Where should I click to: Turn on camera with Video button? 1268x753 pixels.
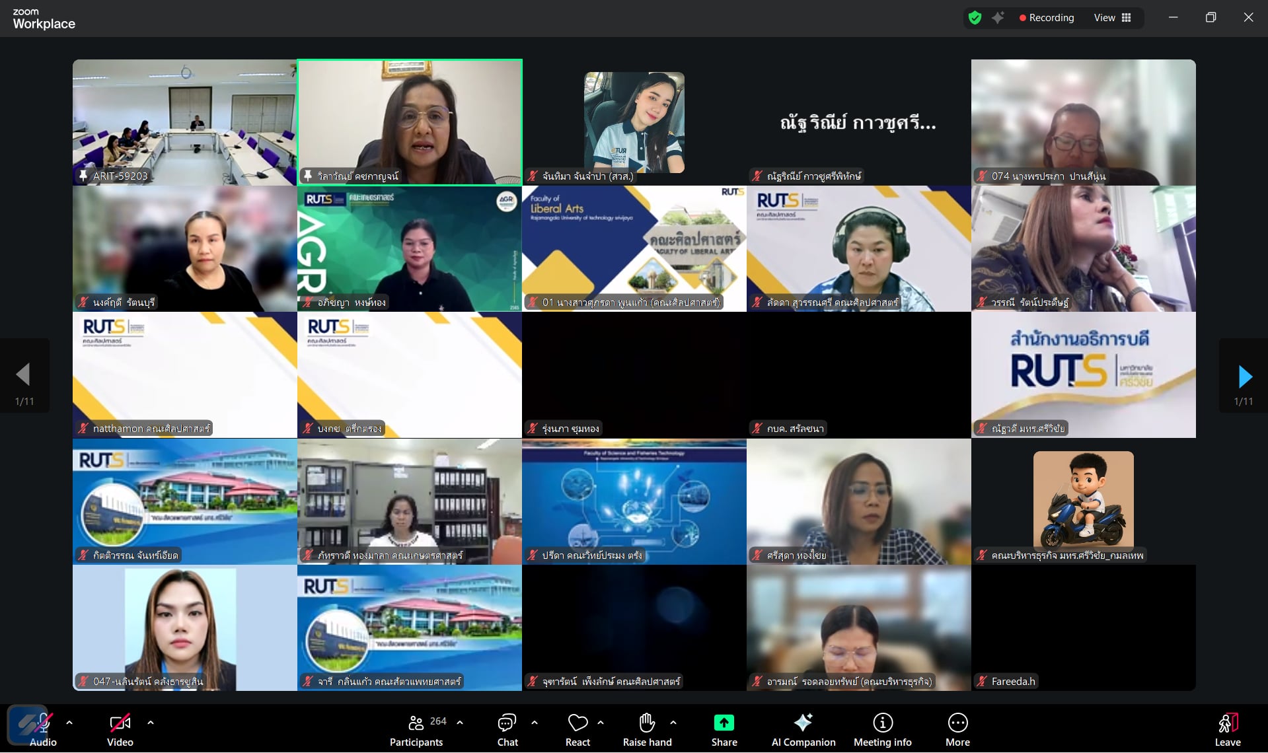(x=120, y=729)
